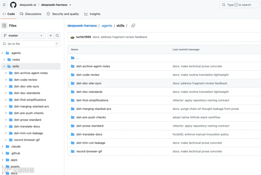The height and width of the screenshot is (175, 261).
Task: Expand the .github folder chevron
Action: coord(3,153)
